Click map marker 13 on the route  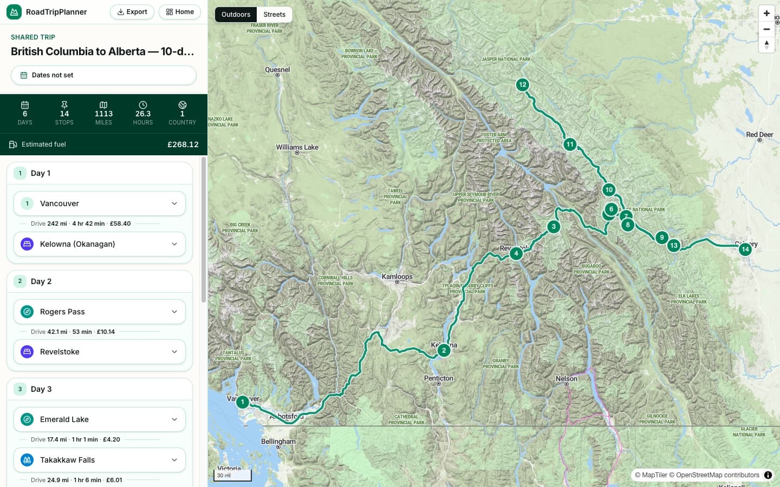click(674, 246)
